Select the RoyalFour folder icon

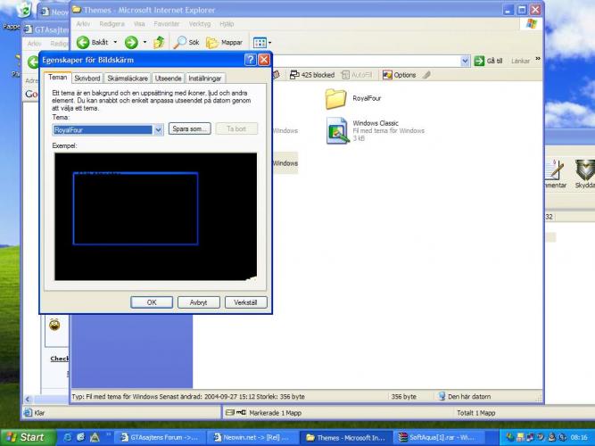(335, 98)
